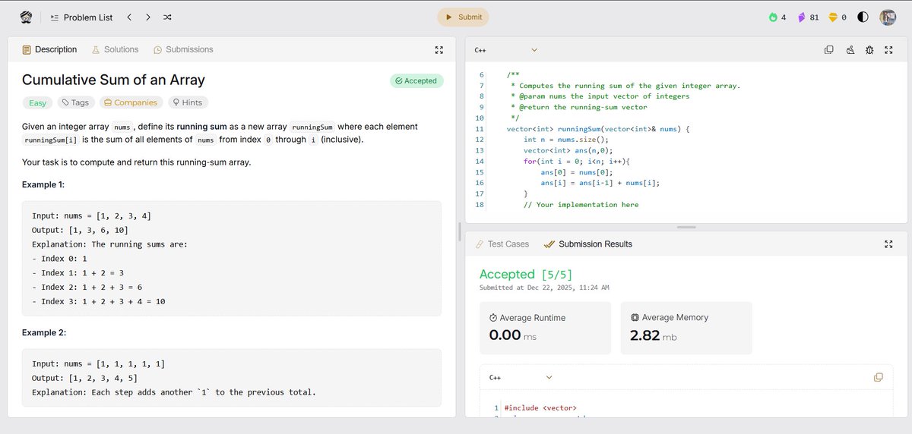Viewport: 912px width, 434px height.
Task: Click the mustache mascot site logo
Action: point(26,17)
